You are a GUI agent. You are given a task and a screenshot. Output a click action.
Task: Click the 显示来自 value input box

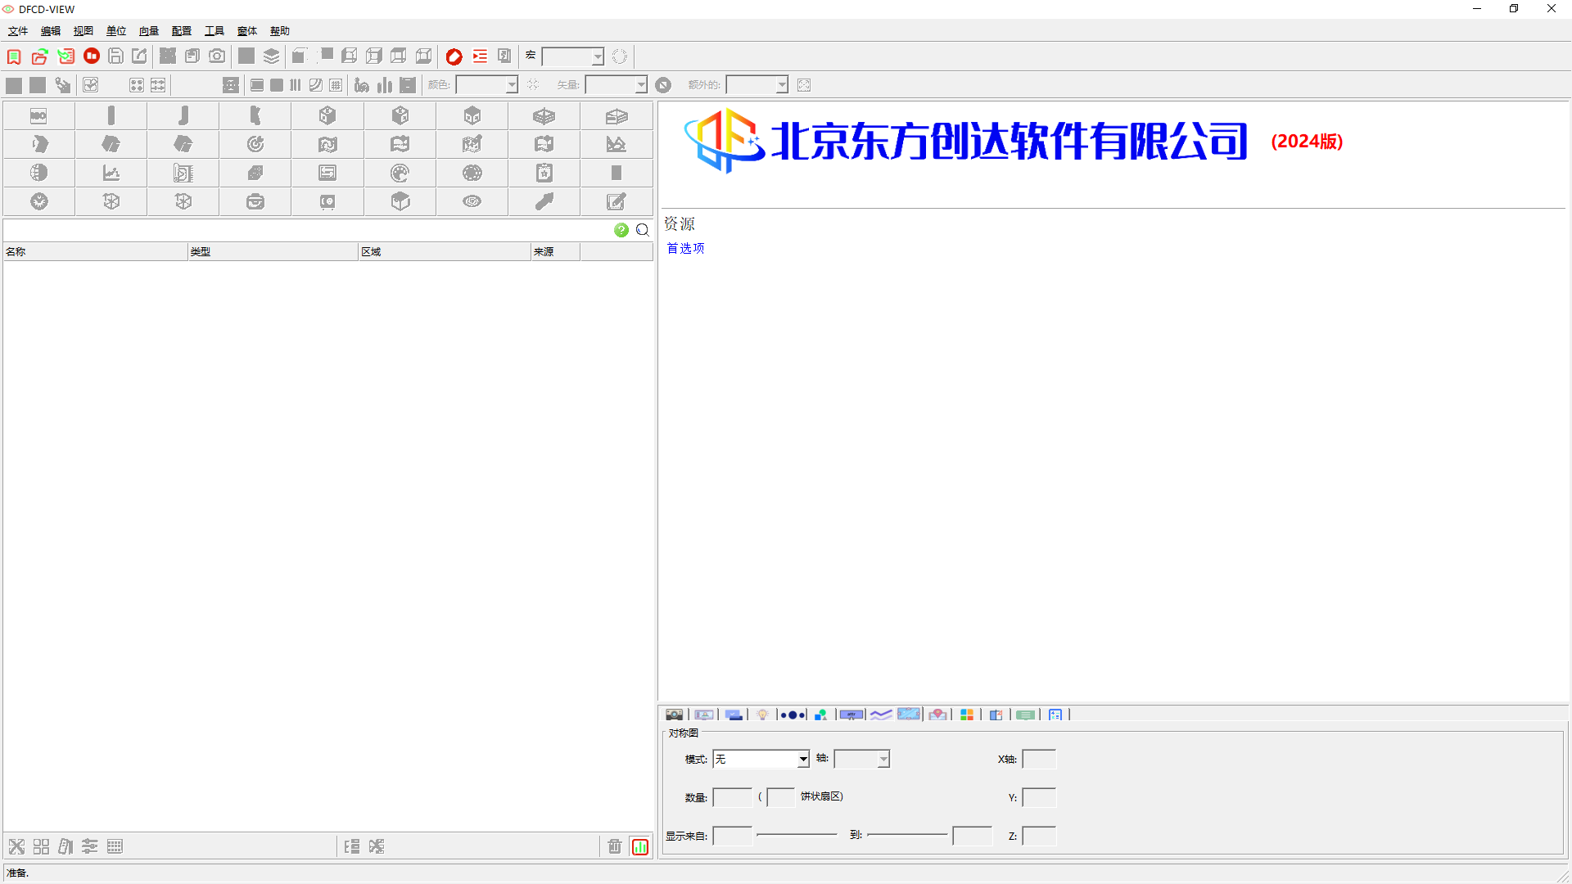(732, 836)
